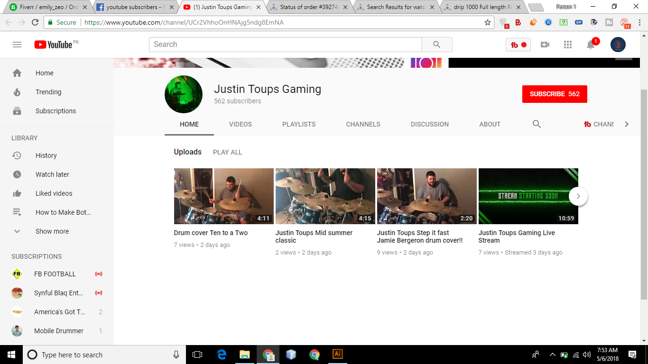The image size is (648, 364).
Task: Search within channel using magnifier icon
Action: [x=537, y=124]
